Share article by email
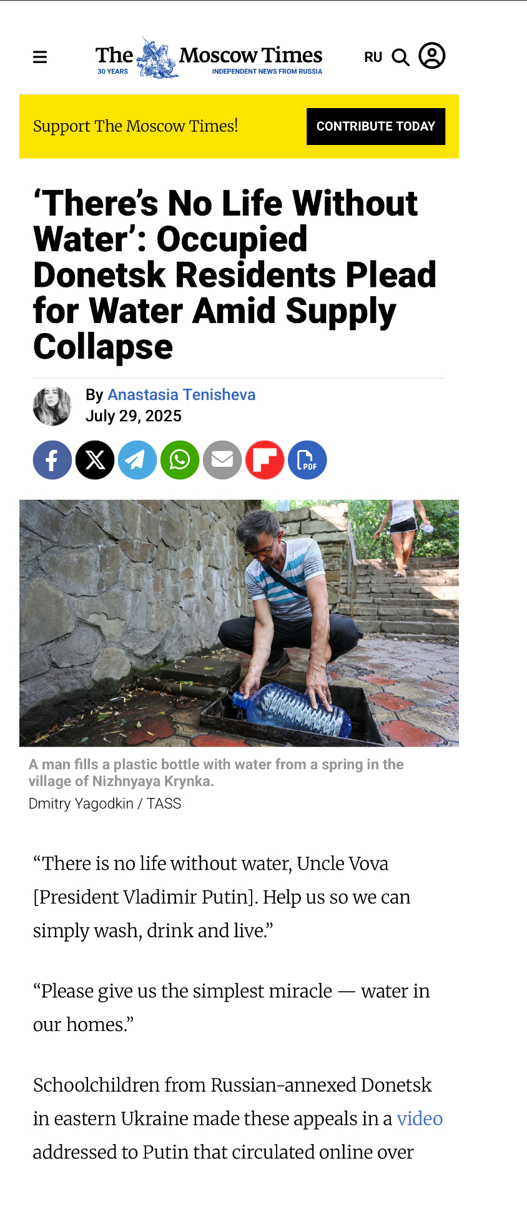 point(222,460)
